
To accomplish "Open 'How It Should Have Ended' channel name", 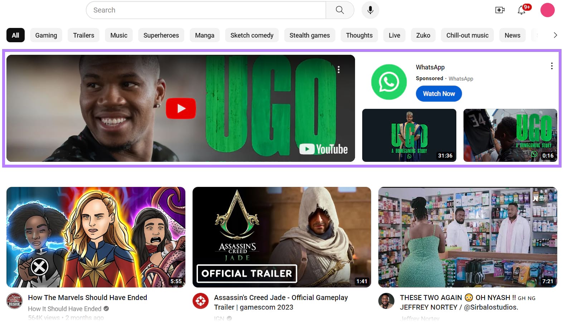I will tap(65, 309).
